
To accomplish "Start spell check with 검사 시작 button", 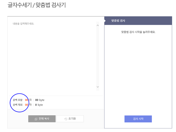I will (138, 119).
